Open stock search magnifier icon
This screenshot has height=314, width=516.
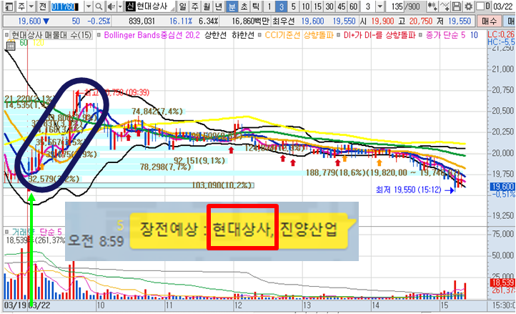99,6
